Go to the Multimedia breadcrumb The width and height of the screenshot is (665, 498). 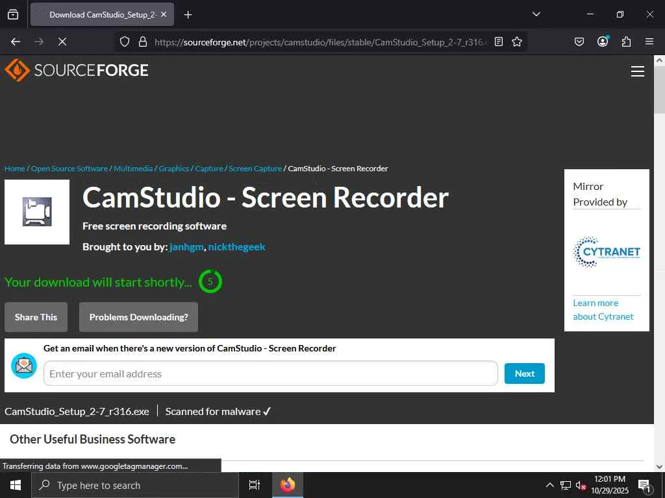click(x=133, y=169)
